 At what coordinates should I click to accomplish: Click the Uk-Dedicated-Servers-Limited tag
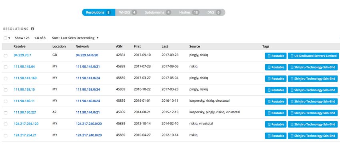tap(313, 56)
